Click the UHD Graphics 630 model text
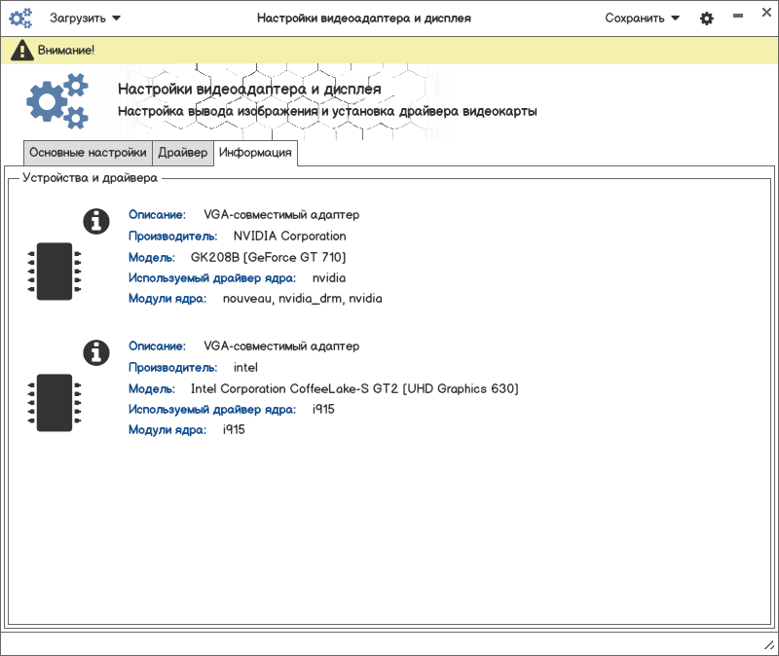 [x=354, y=388]
